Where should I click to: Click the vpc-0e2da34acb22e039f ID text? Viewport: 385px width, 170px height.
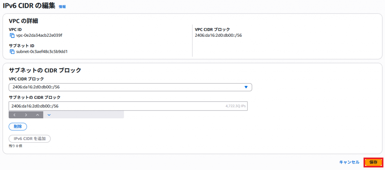(39, 36)
